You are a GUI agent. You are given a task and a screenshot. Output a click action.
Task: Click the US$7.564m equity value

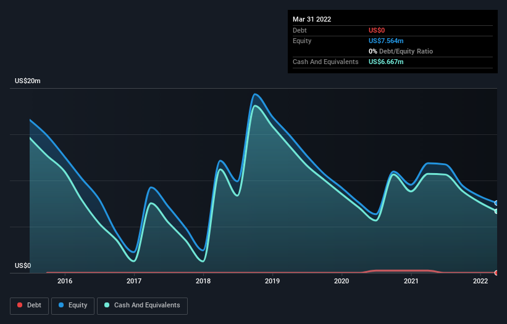coord(386,41)
